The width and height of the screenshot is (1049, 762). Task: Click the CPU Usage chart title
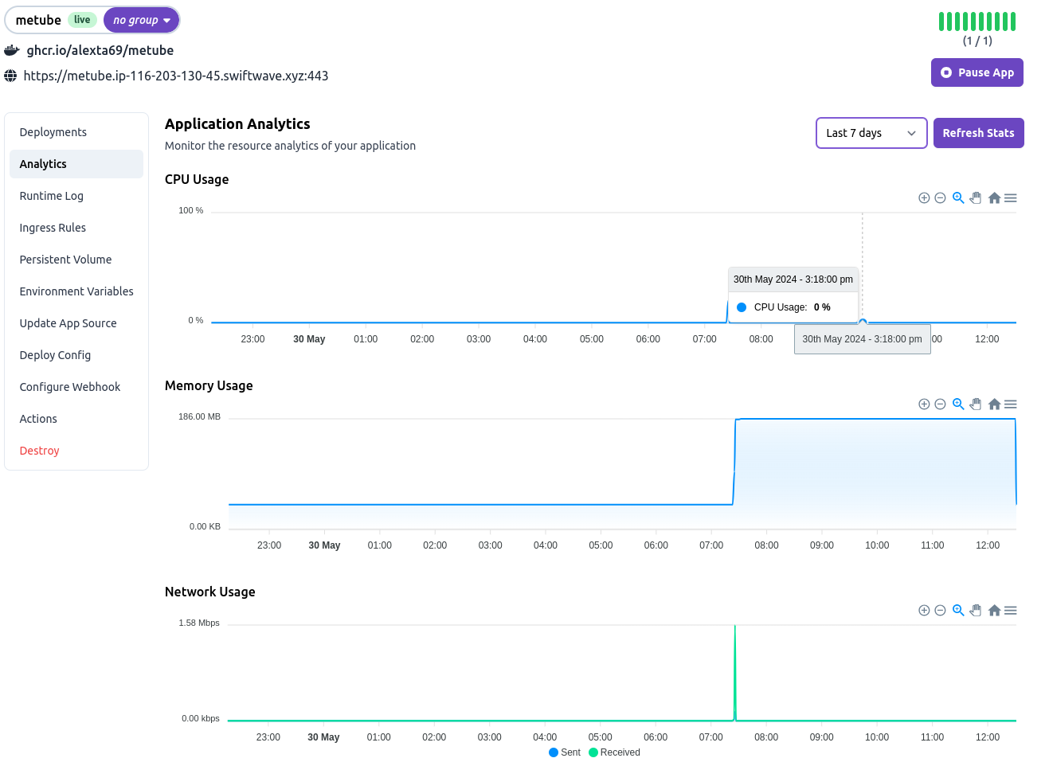click(x=197, y=179)
